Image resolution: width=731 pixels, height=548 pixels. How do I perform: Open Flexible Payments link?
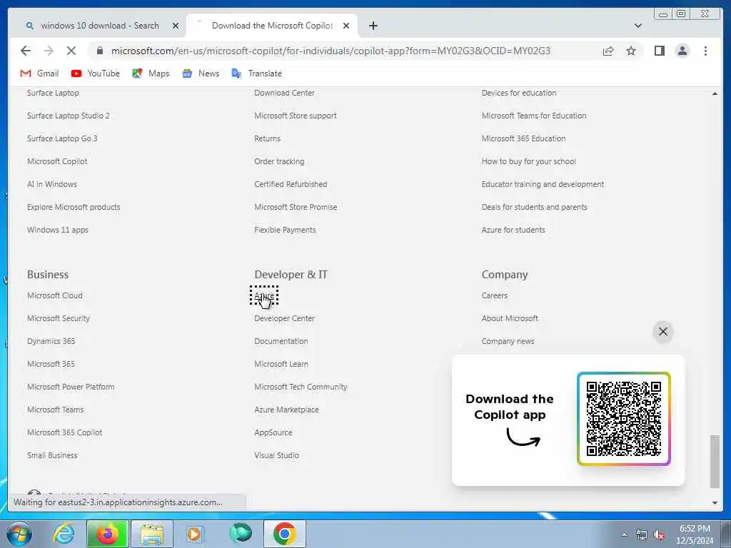pyautogui.click(x=285, y=230)
